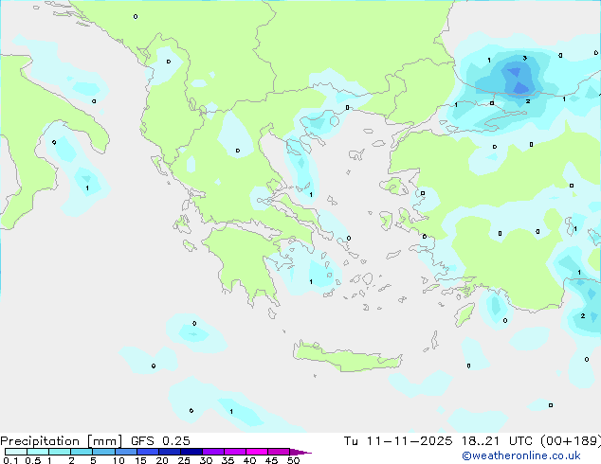
Task: Select the 5–10 mm legend swatch
Action: tap(103, 452)
